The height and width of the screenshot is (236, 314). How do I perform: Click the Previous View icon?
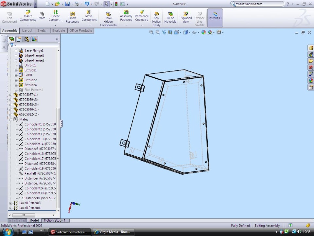click(x=164, y=32)
